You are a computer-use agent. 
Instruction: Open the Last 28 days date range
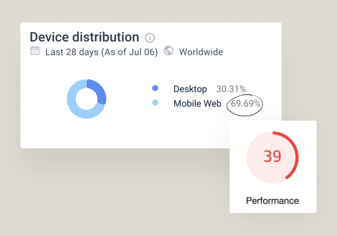[101, 52]
